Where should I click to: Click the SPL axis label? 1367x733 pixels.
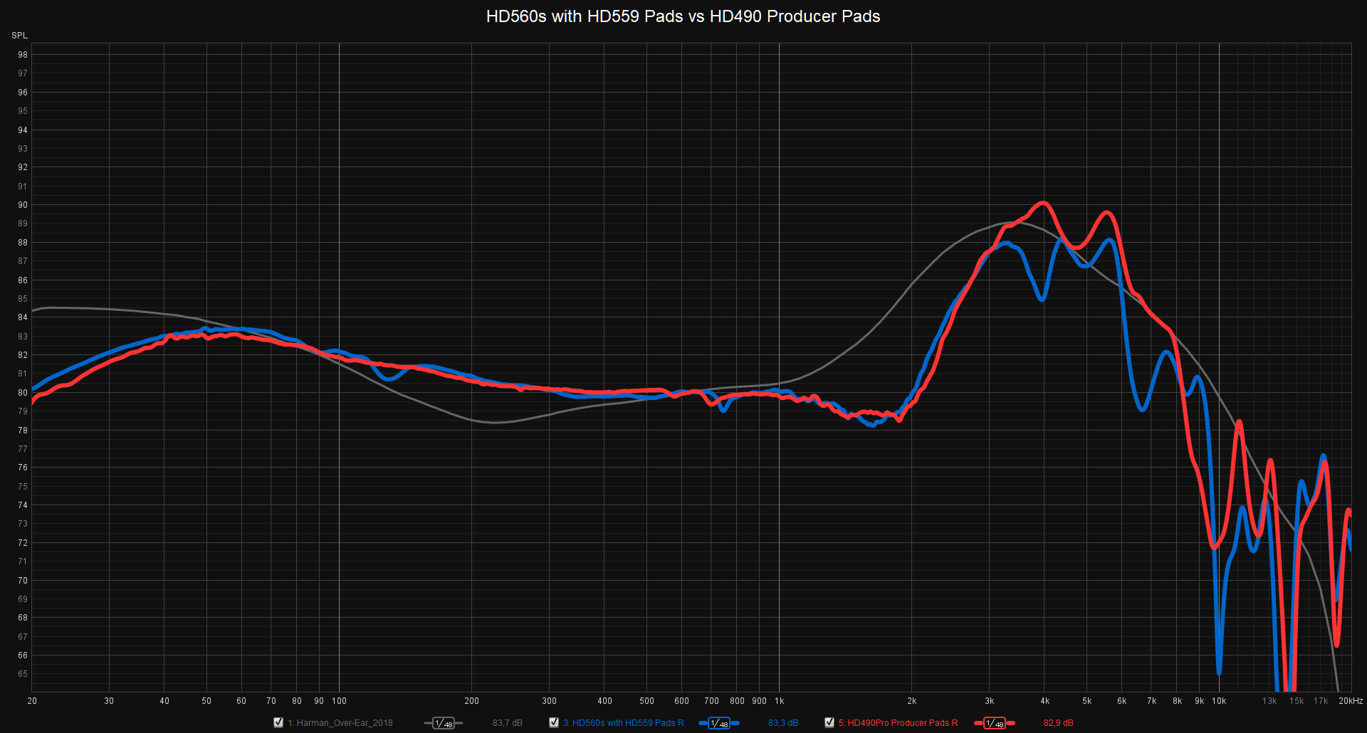20,36
